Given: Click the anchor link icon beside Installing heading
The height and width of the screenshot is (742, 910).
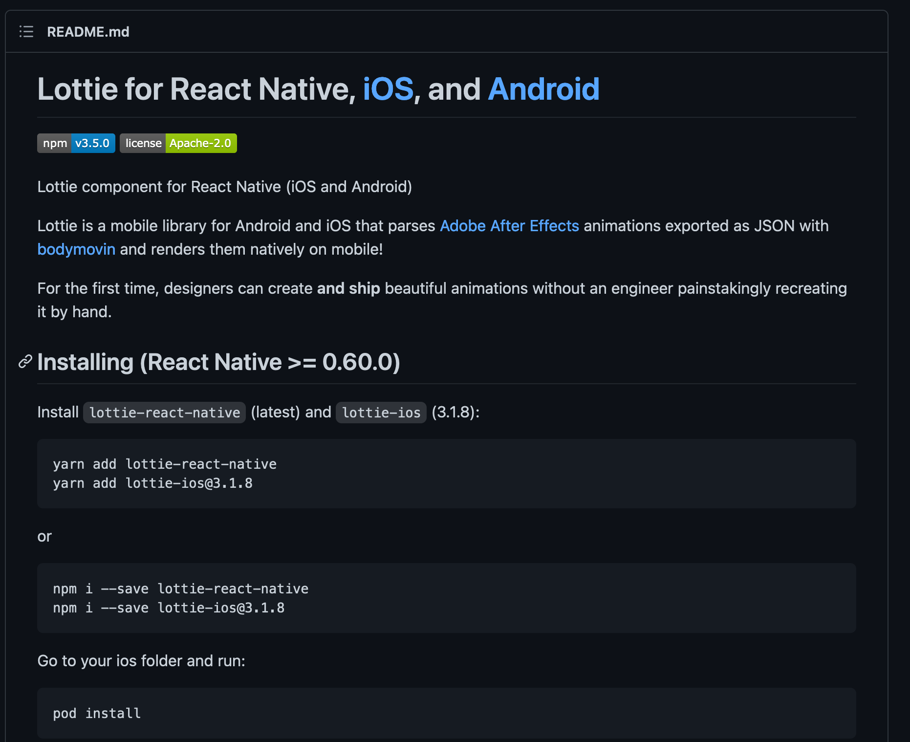Looking at the screenshot, I should (25, 362).
